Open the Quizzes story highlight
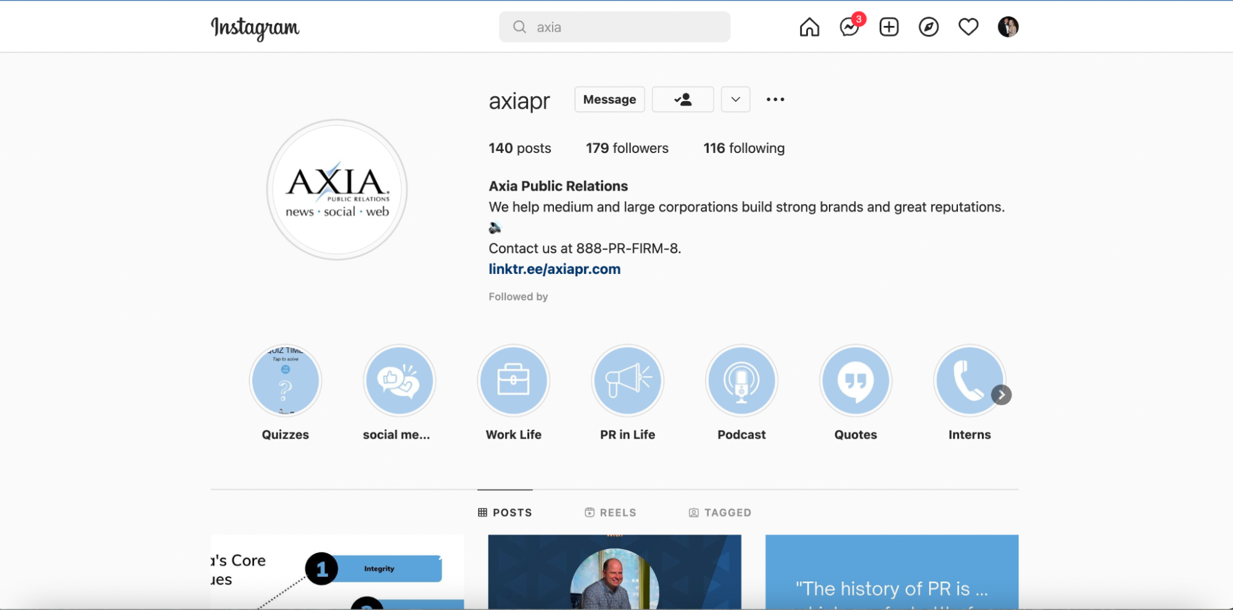The image size is (1233, 610). [285, 381]
